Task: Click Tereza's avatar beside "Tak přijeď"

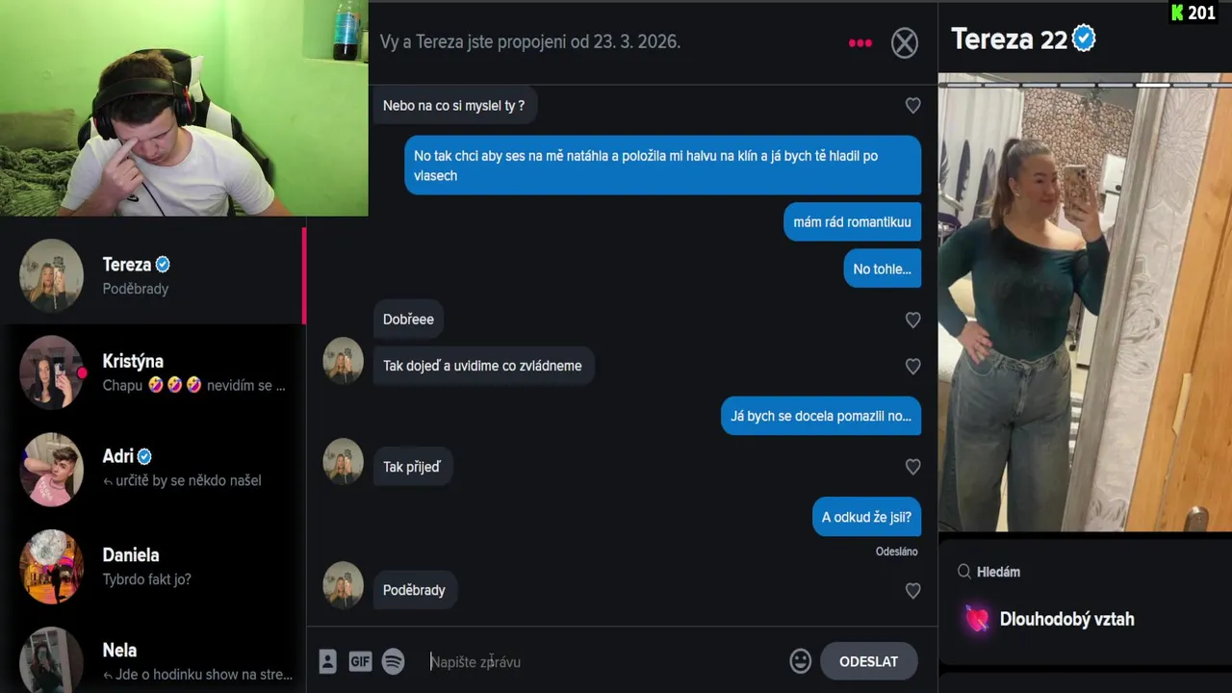Action: pos(343,461)
